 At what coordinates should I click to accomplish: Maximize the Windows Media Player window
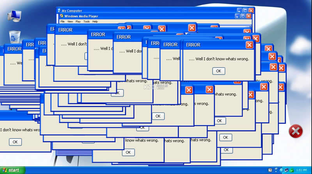[243, 16]
